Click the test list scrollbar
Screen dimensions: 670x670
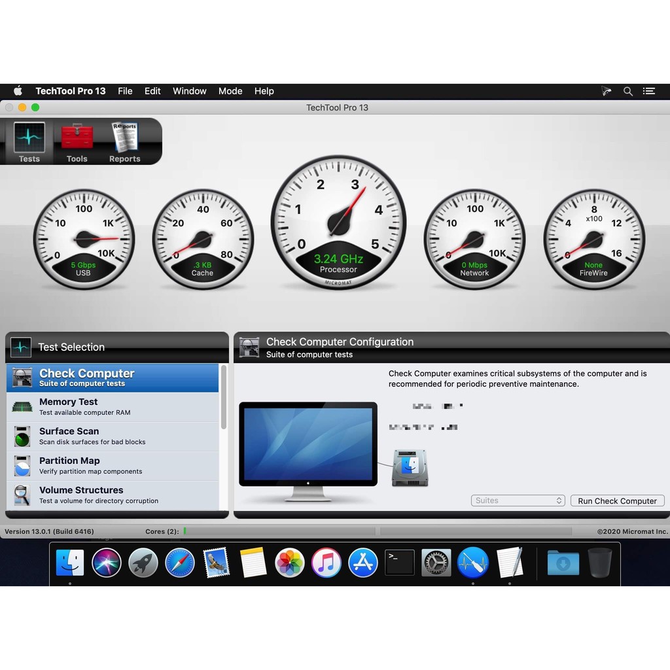224,397
